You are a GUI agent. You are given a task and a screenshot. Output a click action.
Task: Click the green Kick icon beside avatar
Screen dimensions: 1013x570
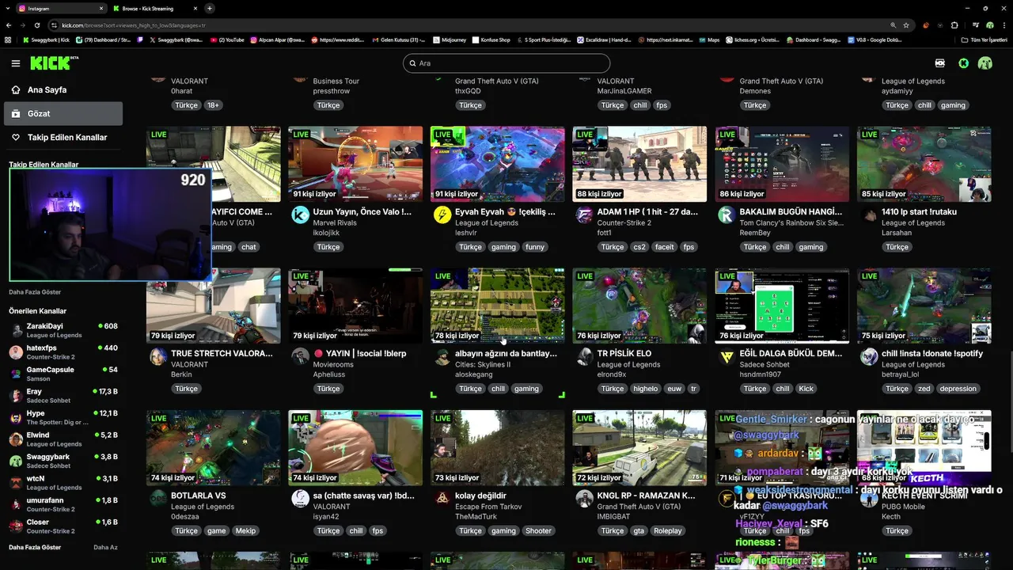(x=963, y=63)
